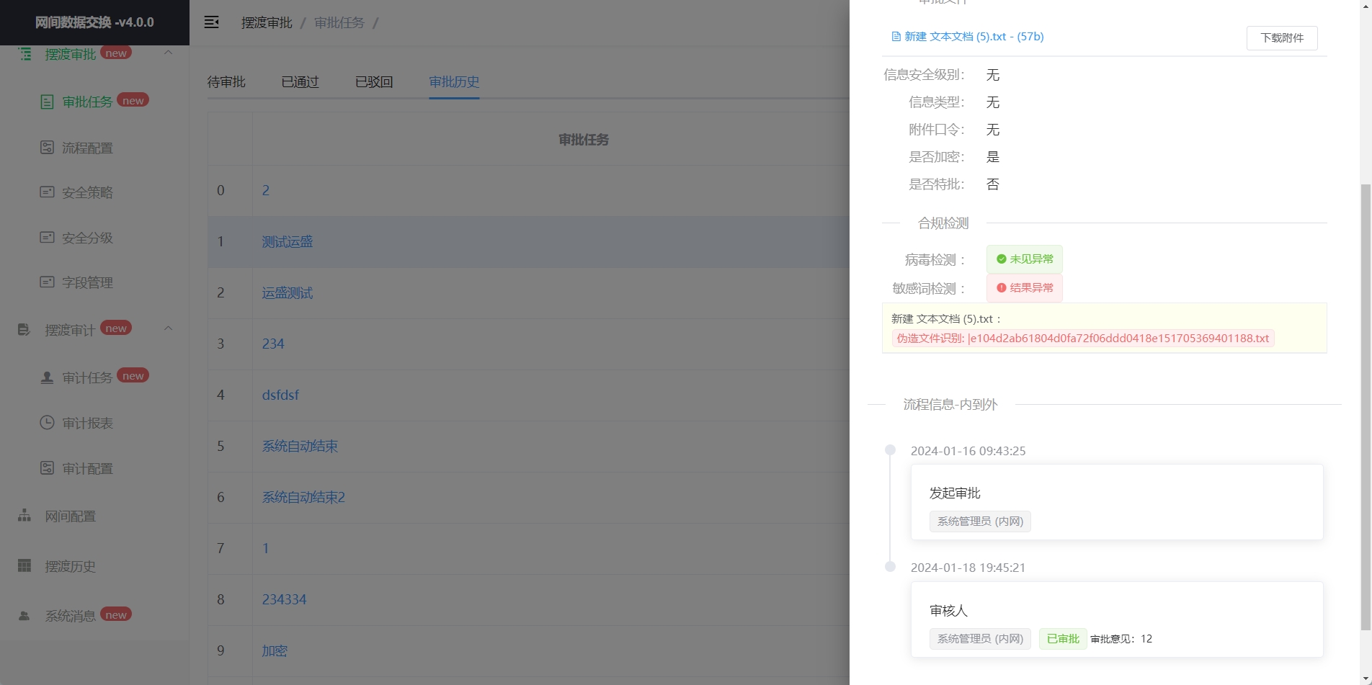Click the detail panel vertical scrollbar

point(1365,403)
